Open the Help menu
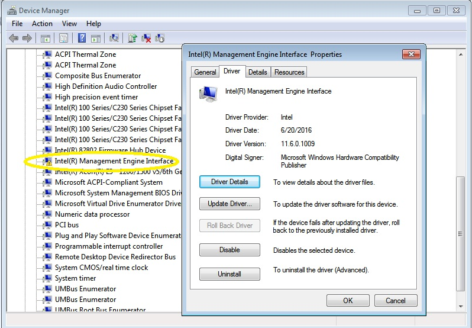 (x=93, y=24)
